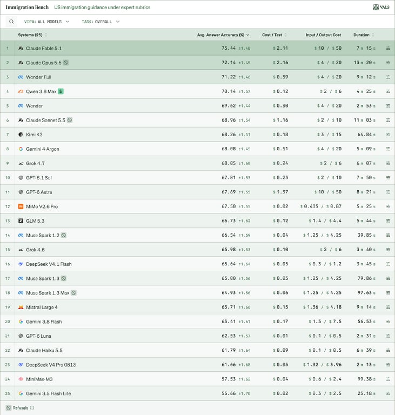Select the DeepSeek V4 Pro 0813 model name
This screenshot has width=395, height=415.
tap(51, 365)
